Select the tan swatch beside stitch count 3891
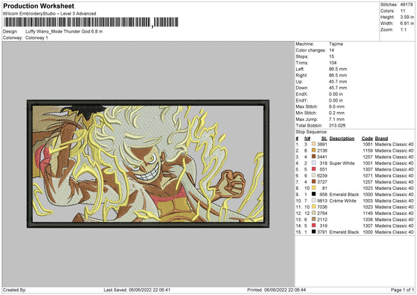 [x=313, y=144]
